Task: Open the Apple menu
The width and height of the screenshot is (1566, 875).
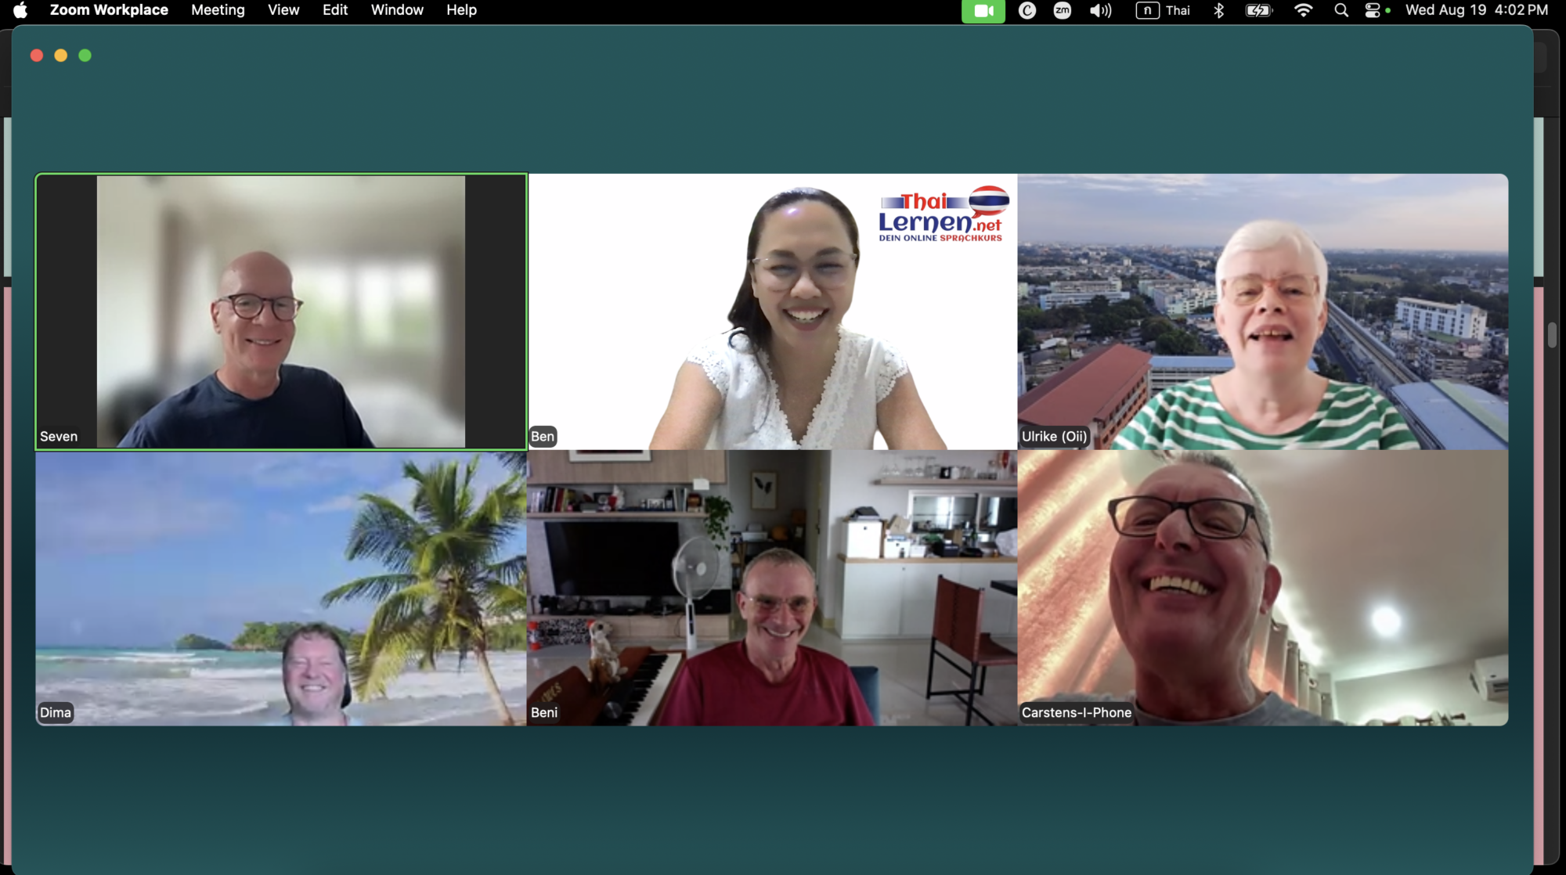Action: click(21, 10)
